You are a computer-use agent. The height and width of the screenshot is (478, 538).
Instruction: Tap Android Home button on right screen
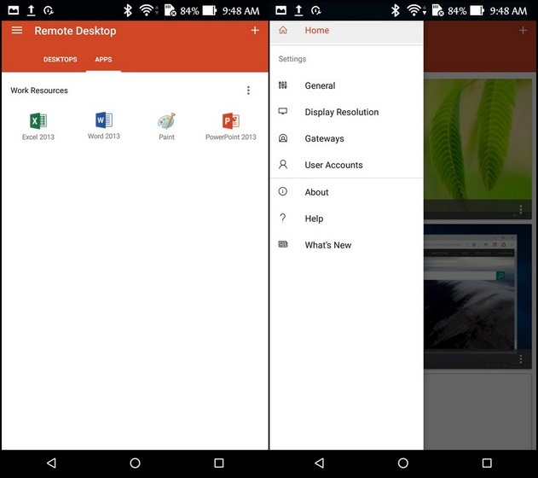tap(402, 463)
